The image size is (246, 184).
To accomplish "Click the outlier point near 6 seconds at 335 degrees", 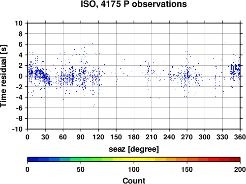I will 225,43.
